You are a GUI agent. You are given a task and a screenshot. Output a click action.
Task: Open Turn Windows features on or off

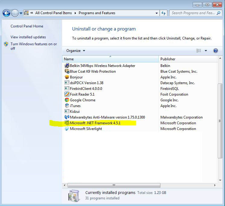pyautogui.click(x=33, y=46)
